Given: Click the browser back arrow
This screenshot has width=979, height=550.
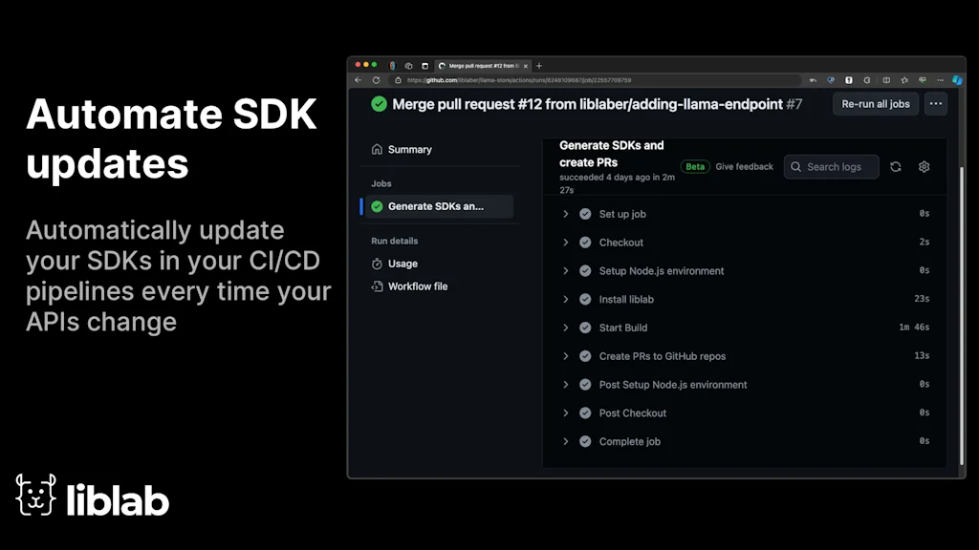Looking at the screenshot, I should pyautogui.click(x=359, y=80).
